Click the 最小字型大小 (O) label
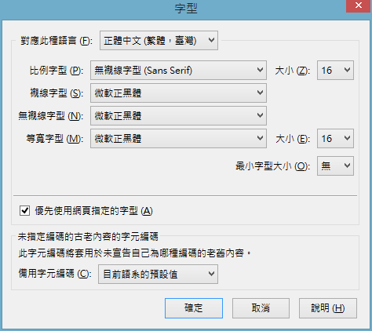The image size is (372, 331). point(272,166)
